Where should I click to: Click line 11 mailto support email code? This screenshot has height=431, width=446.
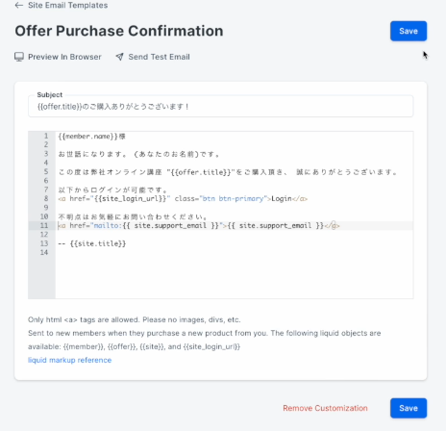click(199, 225)
